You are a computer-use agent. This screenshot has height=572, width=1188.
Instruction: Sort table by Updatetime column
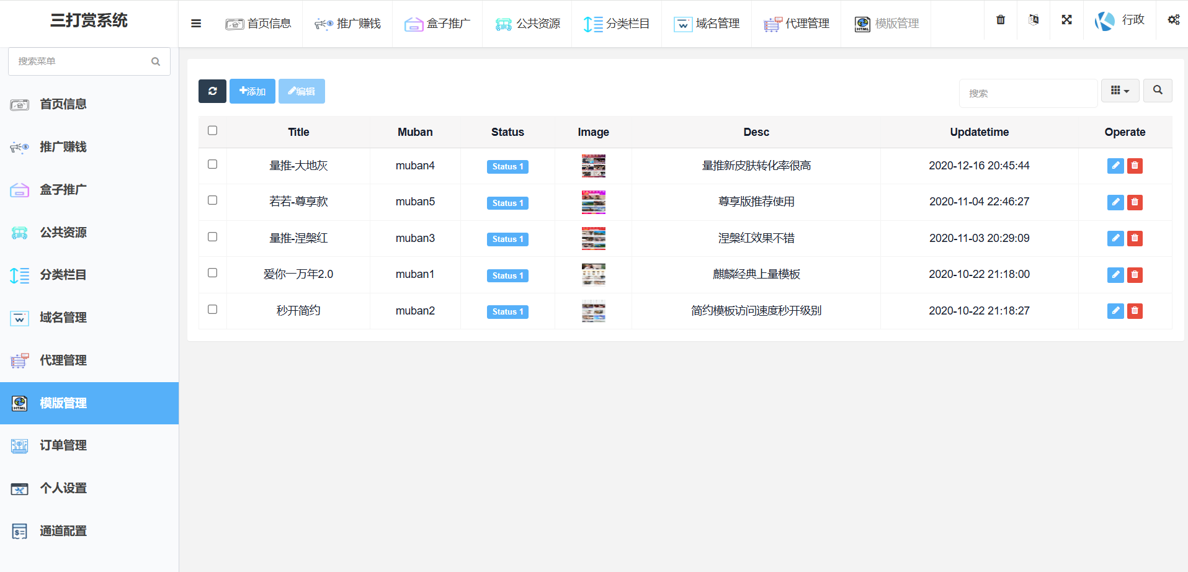pos(979,132)
